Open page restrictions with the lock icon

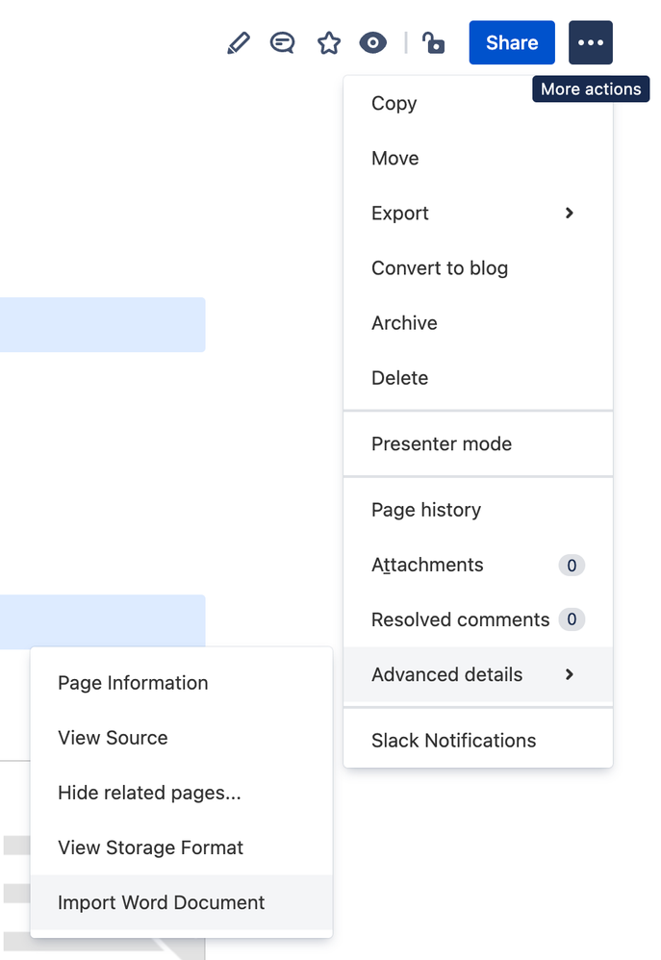click(x=433, y=42)
